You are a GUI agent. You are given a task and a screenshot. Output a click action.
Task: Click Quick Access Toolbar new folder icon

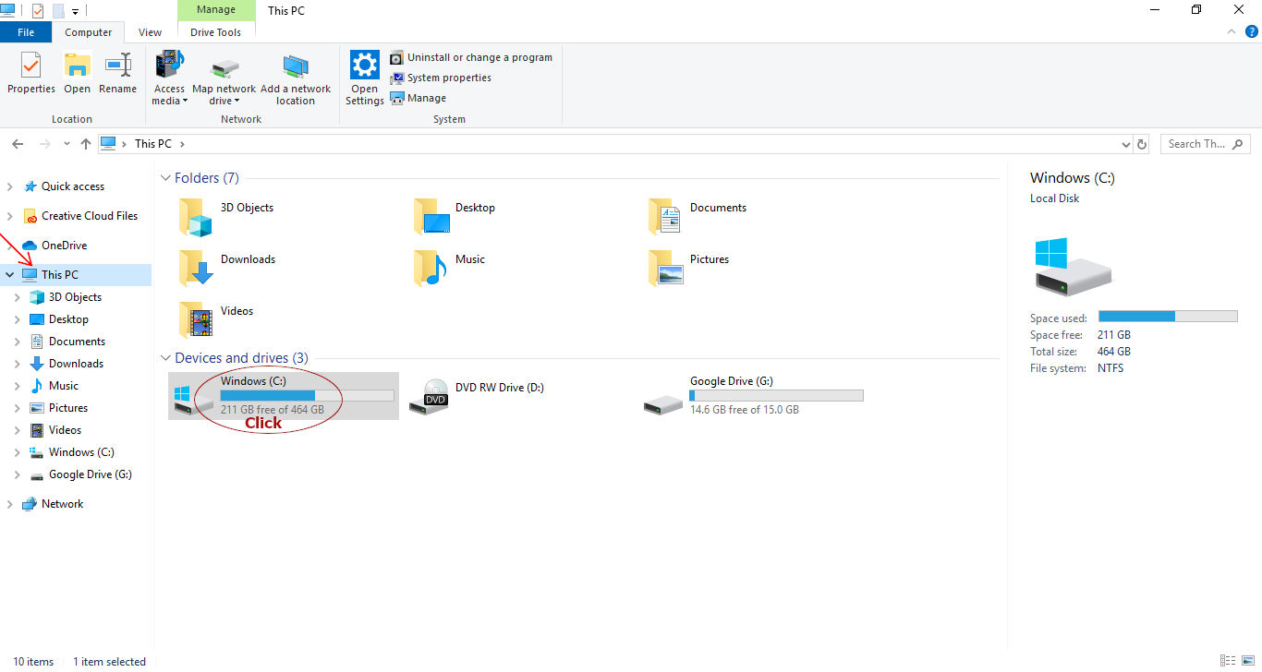pos(58,11)
